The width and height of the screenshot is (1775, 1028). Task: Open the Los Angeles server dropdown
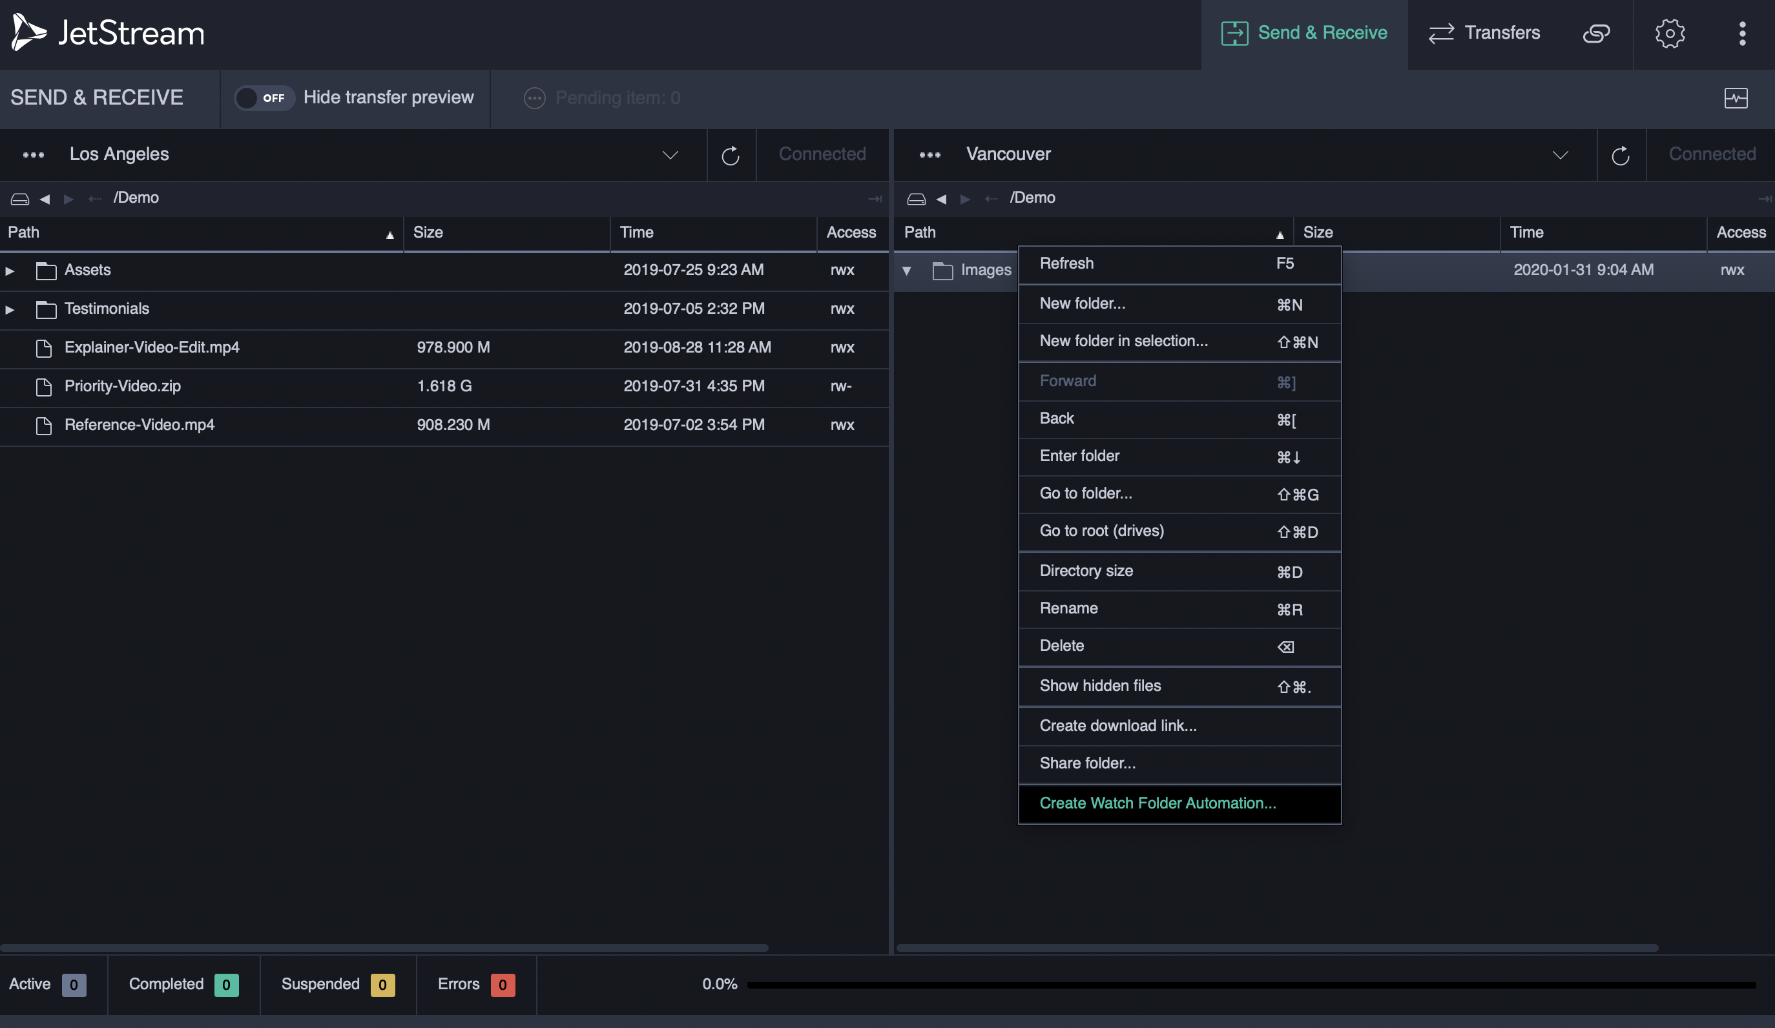click(x=670, y=155)
